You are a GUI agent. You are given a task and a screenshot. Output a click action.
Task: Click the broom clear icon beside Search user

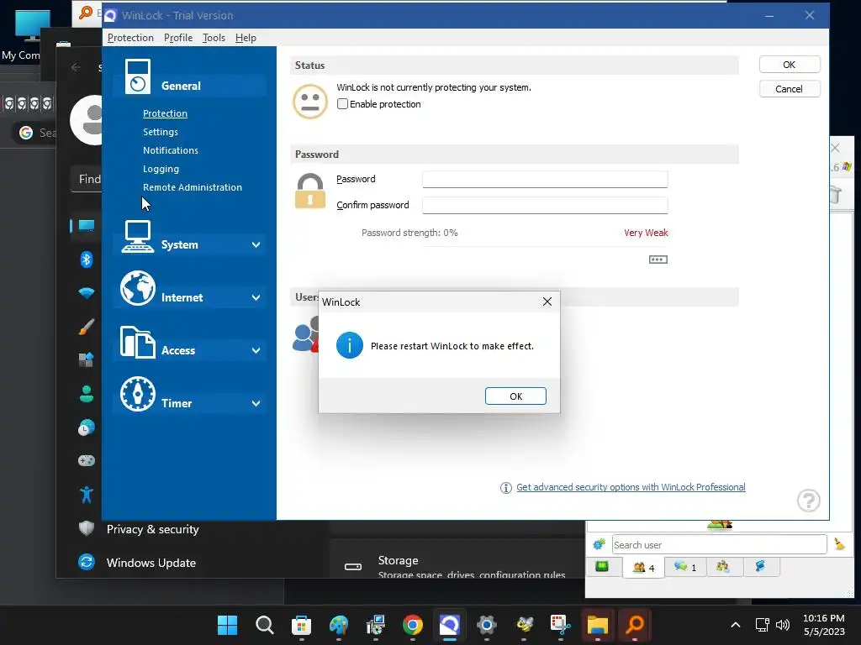839,544
